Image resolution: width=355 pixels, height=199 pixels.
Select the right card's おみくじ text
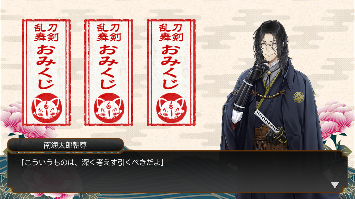pos(171,66)
